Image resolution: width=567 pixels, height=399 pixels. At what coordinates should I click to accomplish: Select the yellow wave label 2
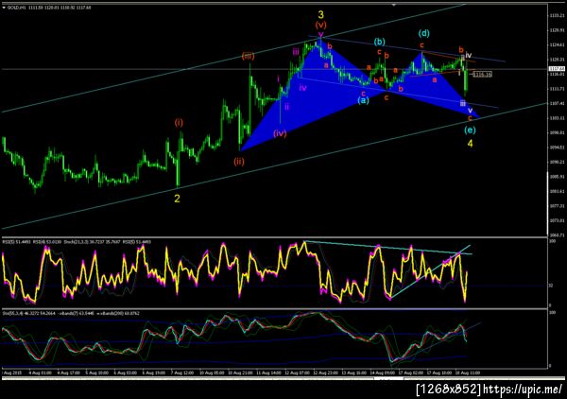click(178, 199)
